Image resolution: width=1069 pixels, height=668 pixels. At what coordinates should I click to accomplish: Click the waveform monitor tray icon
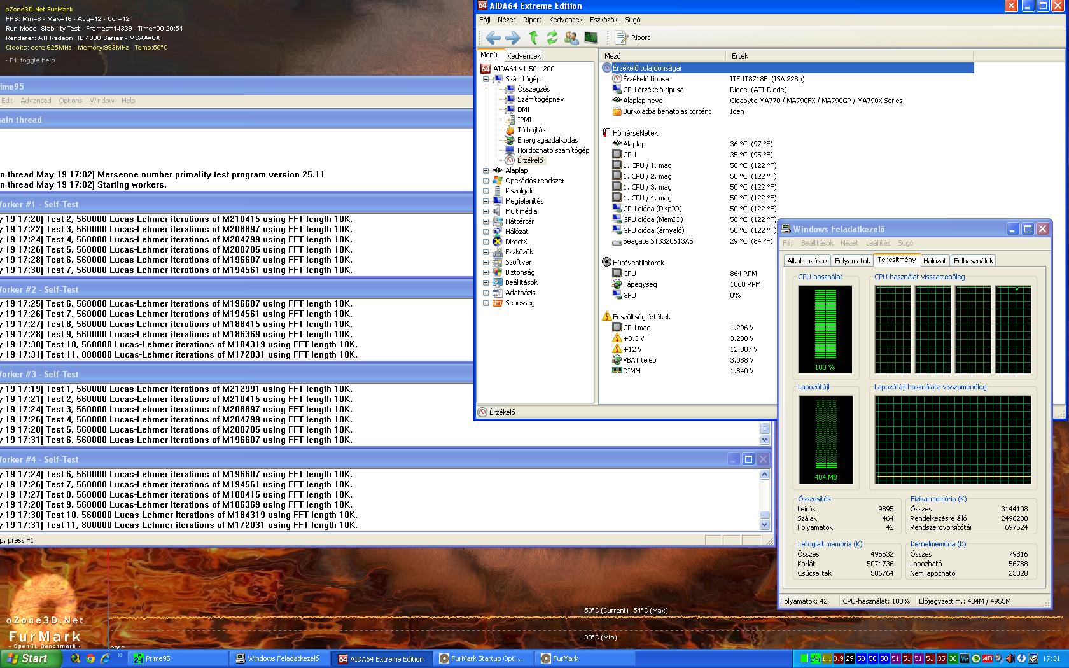tap(965, 658)
